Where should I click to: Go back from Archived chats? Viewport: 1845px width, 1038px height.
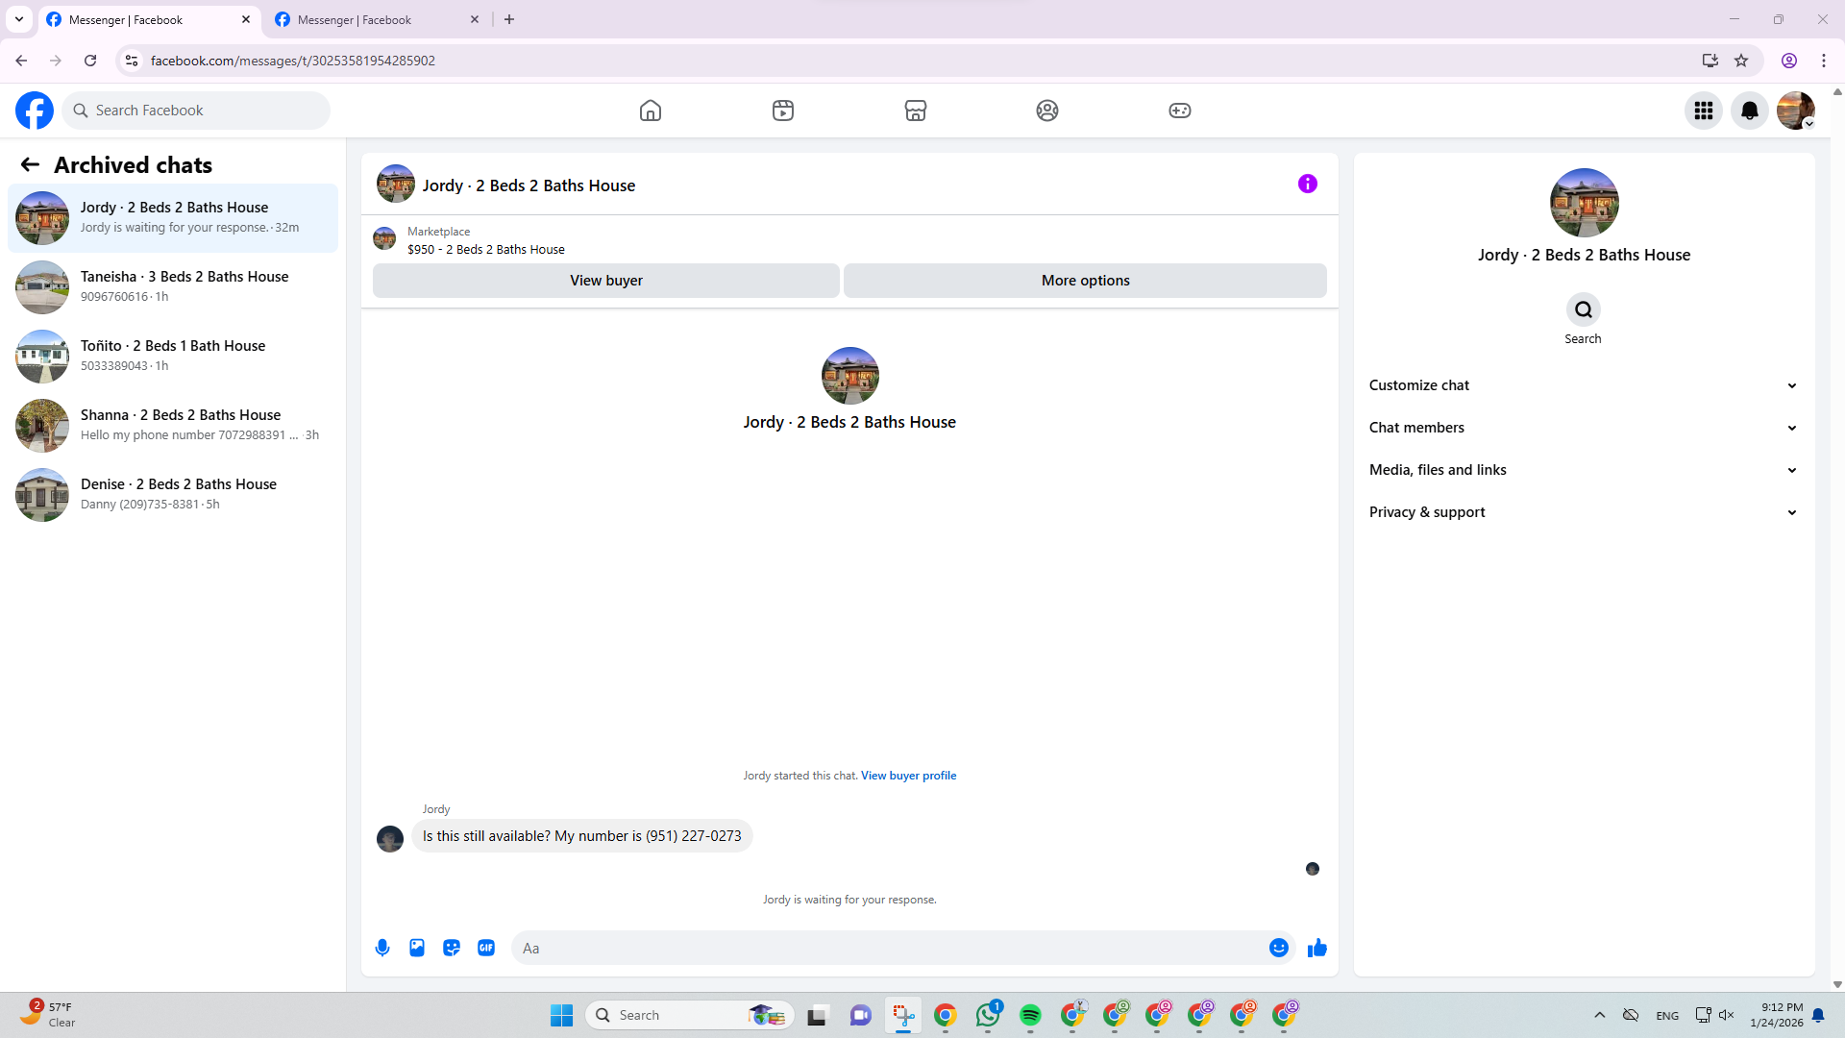tap(30, 165)
